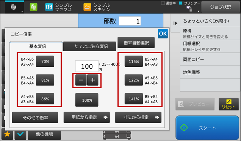Screen dimensions: 241x141
Task: Click the 部数 copies count field
Action: coord(130,21)
